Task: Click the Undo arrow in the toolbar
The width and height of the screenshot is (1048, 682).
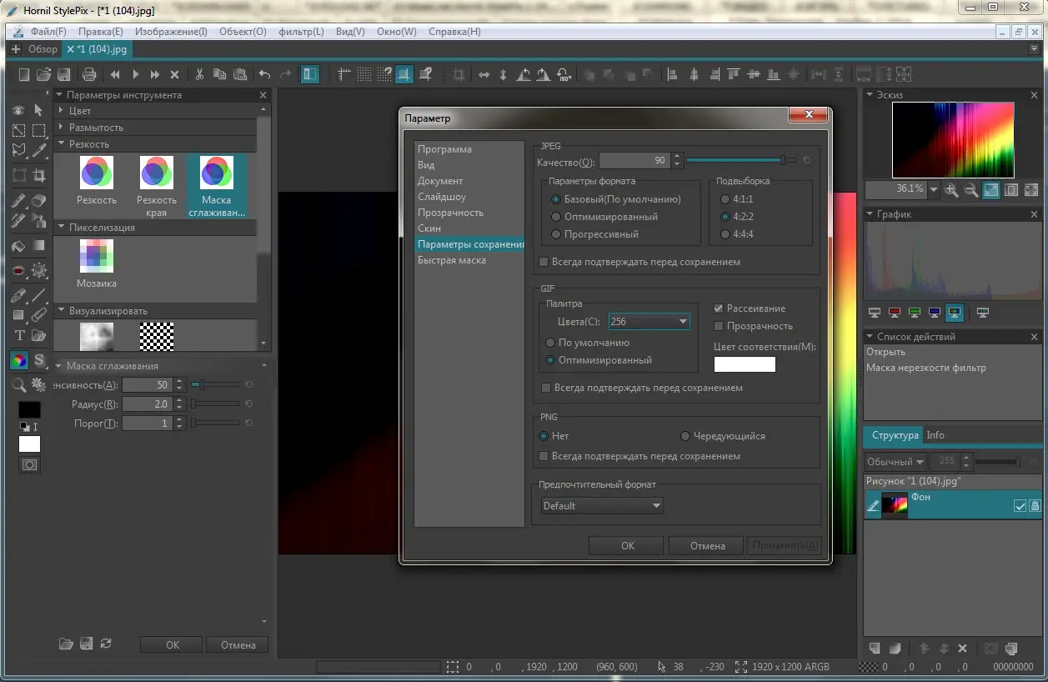Action: tap(265, 74)
